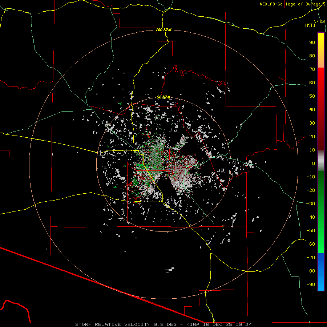
Task: Click the -20 value on velocity scale
Action: pos(311,190)
